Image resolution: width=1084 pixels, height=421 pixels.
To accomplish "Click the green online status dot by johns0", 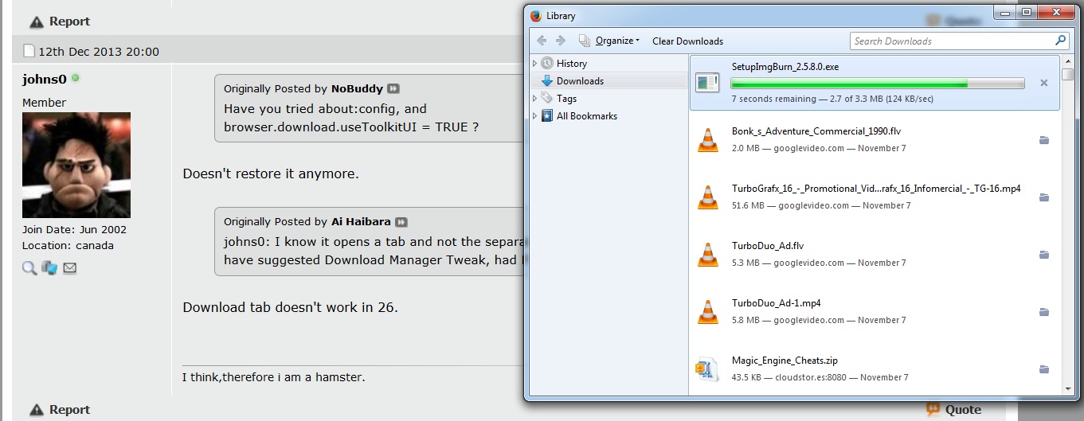I will tap(76, 78).
